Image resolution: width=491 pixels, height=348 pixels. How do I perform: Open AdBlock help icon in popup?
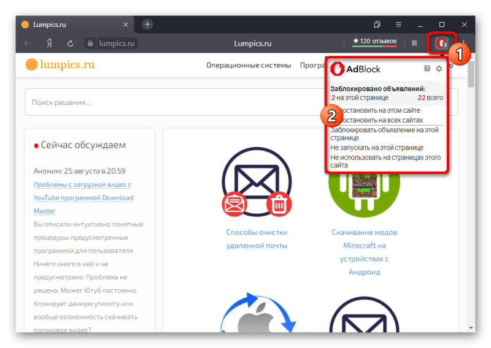pyautogui.click(x=427, y=69)
